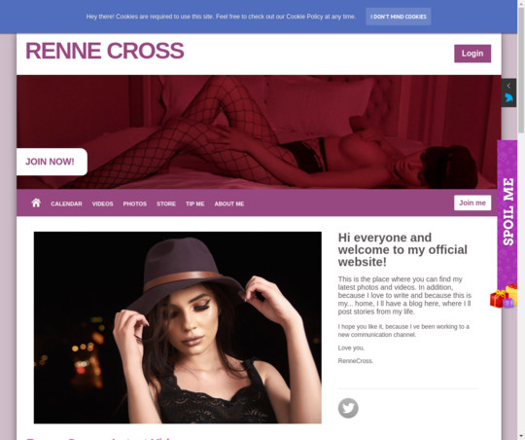Click the Login button
Screen dimensions: 525x440
(472, 54)
